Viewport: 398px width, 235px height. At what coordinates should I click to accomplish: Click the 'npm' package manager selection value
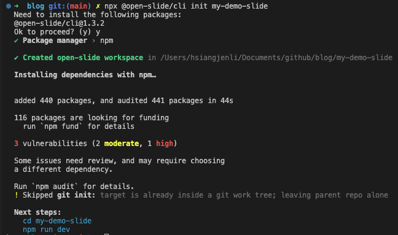(x=107, y=41)
